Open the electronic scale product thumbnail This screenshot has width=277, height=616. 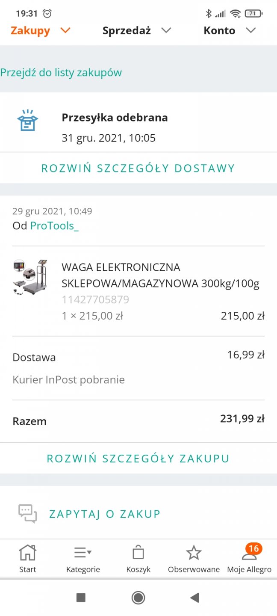(29, 277)
